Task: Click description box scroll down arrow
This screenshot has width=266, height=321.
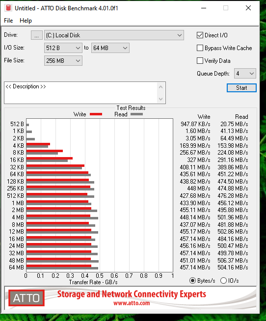Action: coord(161,99)
